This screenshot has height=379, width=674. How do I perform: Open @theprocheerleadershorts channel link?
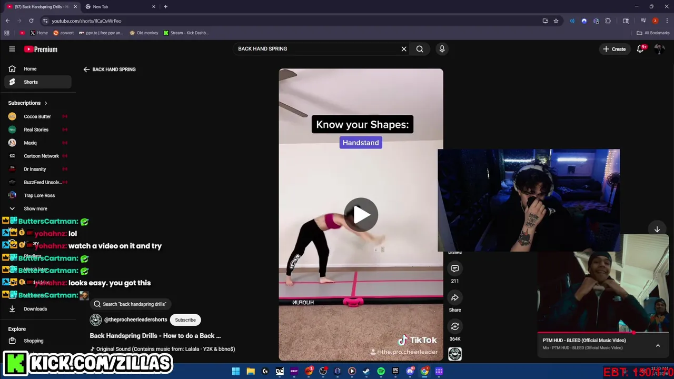pos(135,320)
